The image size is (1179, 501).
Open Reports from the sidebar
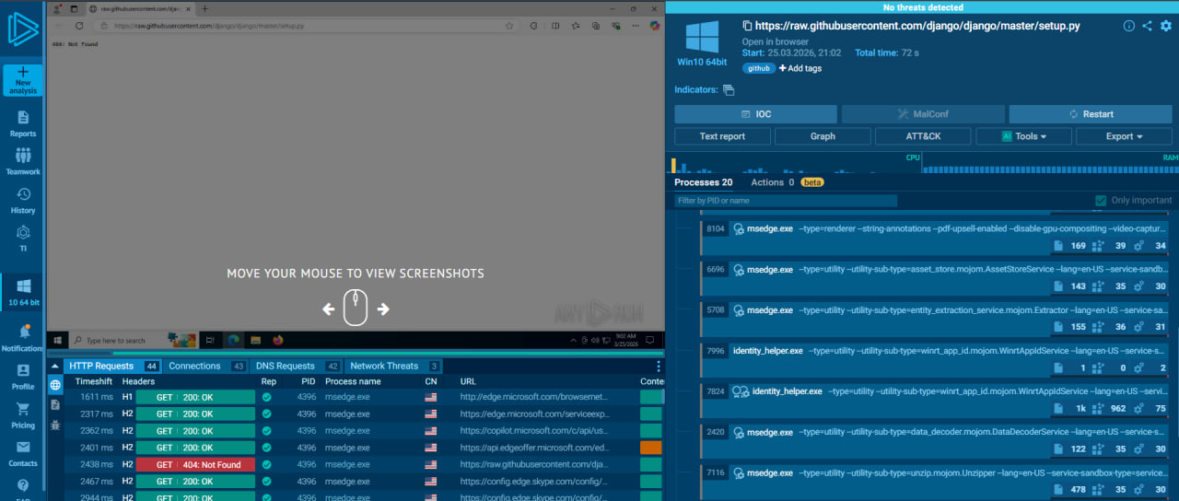coord(23,123)
